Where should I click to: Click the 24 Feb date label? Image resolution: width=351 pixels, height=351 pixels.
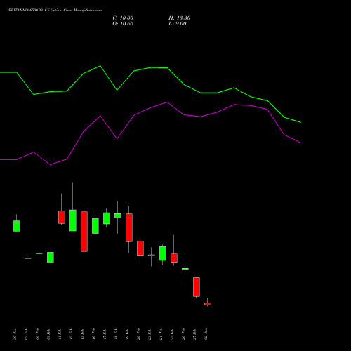point(161,334)
